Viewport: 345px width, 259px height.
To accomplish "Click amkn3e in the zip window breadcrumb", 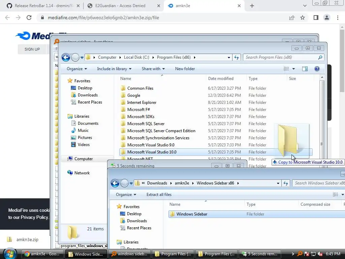I will click(182, 183).
